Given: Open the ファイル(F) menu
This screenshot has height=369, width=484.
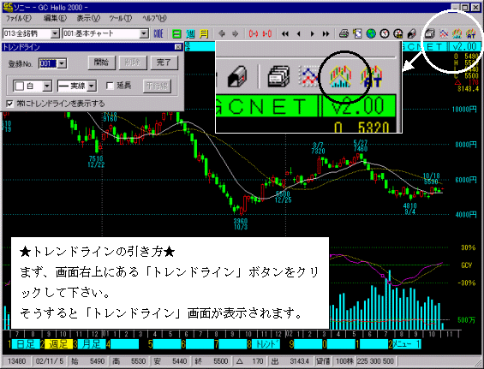Looking at the screenshot, I should [x=19, y=18].
